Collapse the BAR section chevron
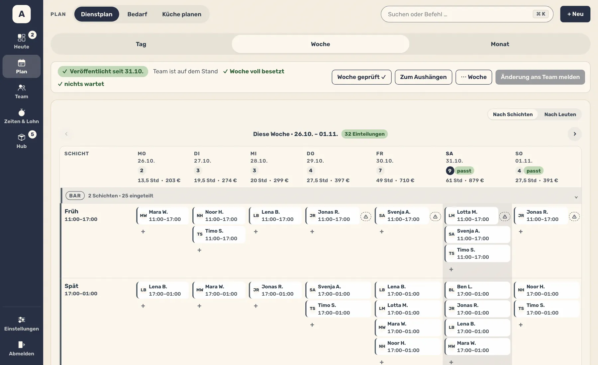Screen dimensions: 598x365 click(x=576, y=197)
